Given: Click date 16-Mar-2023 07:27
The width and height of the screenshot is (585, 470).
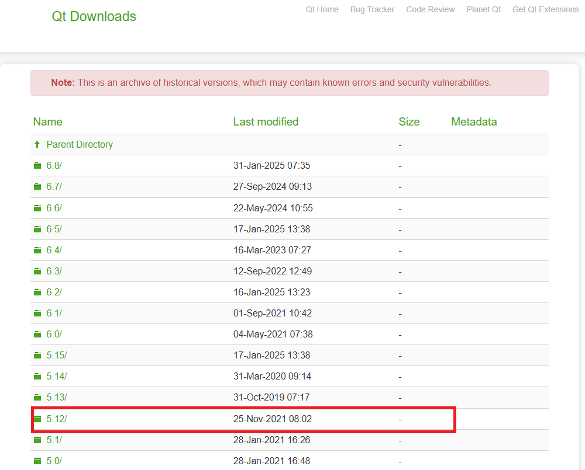Looking at the screenshot, I should click(273, 250).
